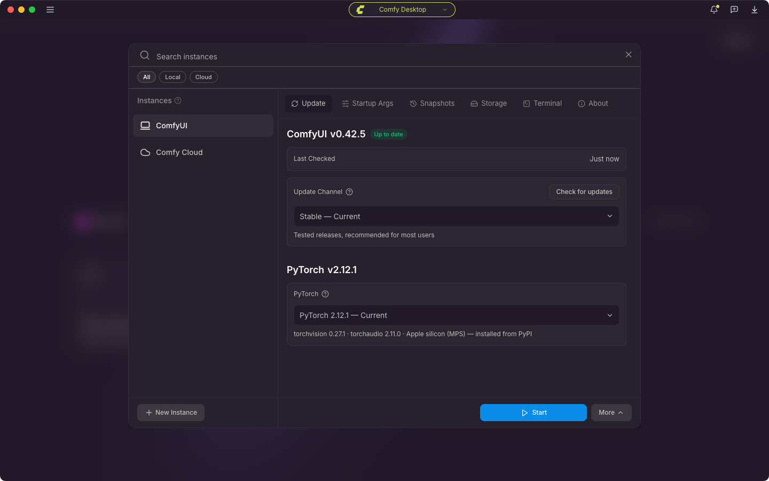This screenshot has width=769, height=481.
Task: Open the feedback chat icon
Action: [x=734, y=10]
